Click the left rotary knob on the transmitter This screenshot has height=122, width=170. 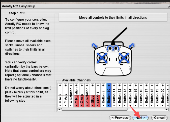110,48
